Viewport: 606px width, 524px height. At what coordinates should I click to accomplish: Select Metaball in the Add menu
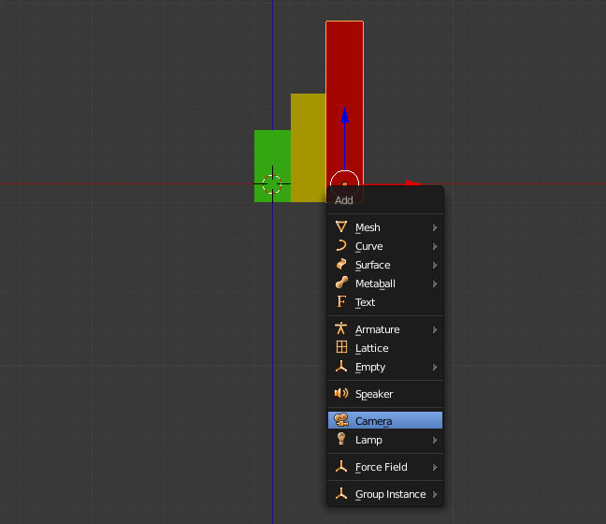tap(385, 284)
